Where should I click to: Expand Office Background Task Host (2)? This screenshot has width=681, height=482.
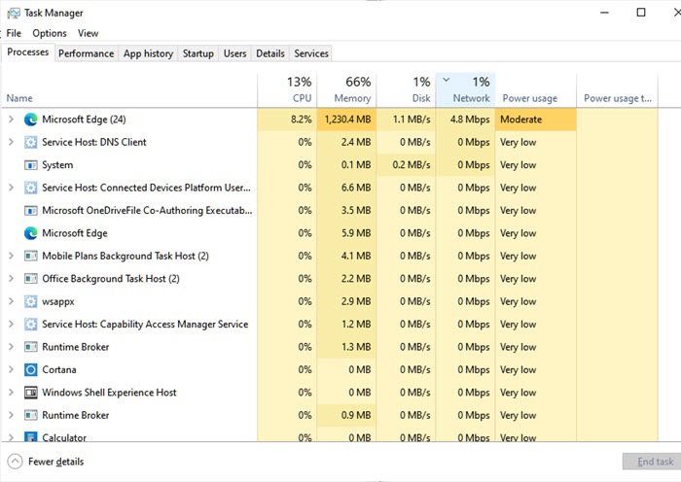12,279
